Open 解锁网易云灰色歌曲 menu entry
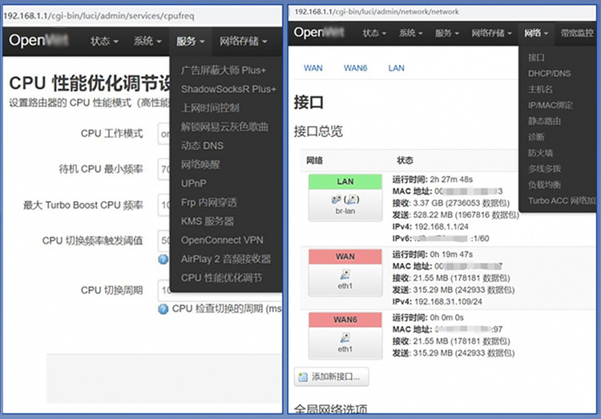This screenshot has width=601, height=419. coord(224,127)
